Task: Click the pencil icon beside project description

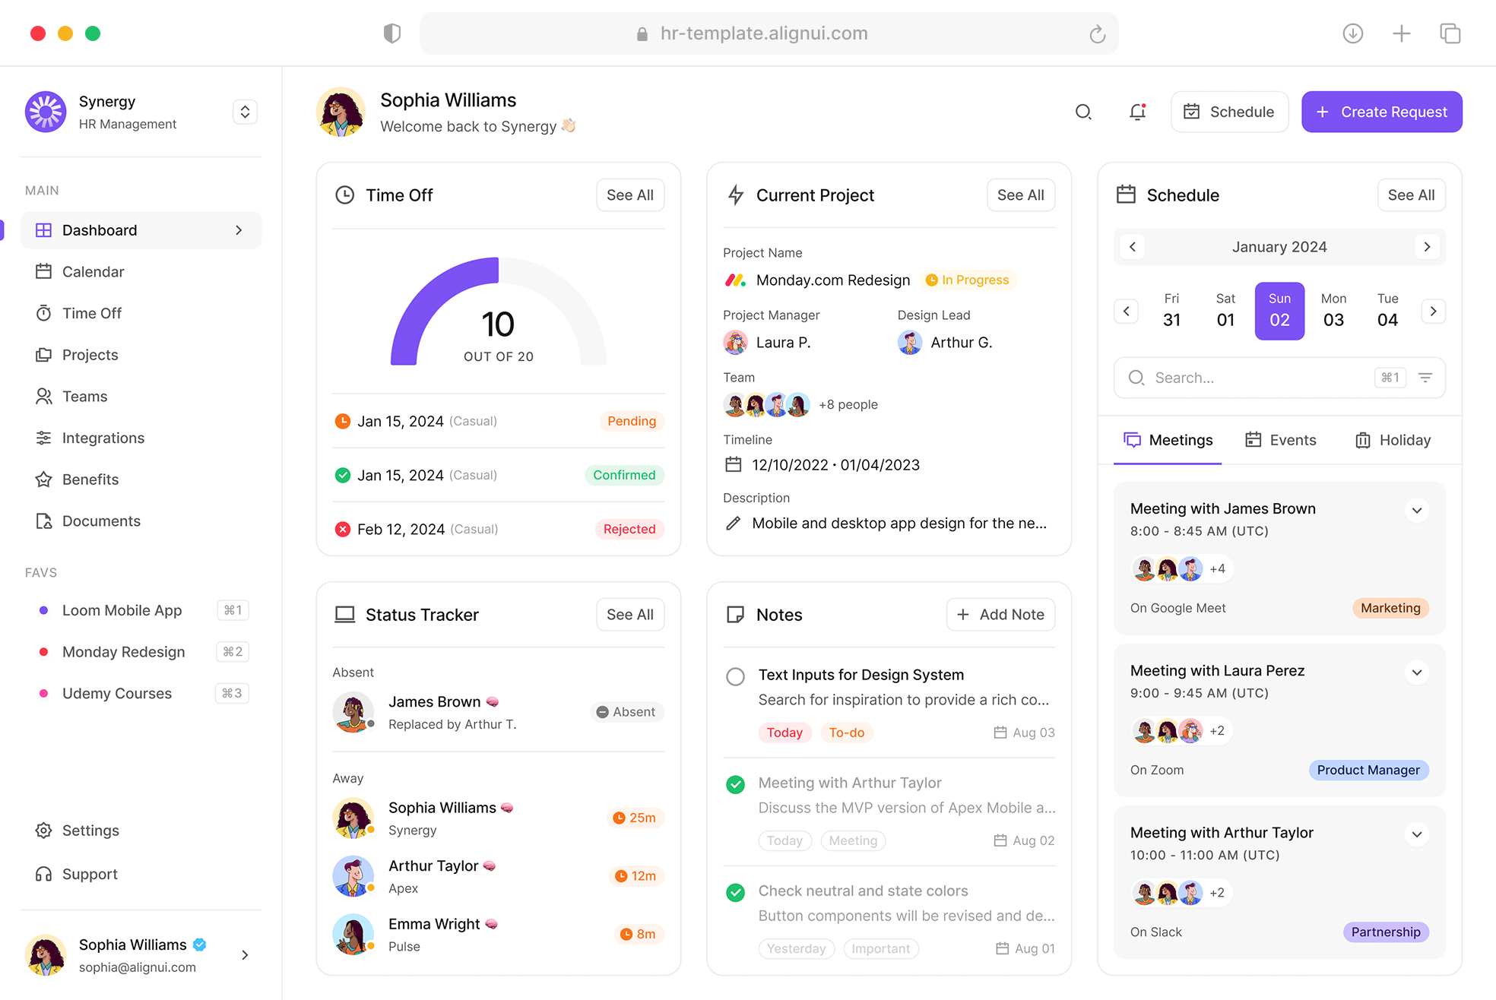Action: coord(733,524)
